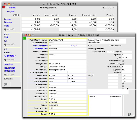The height and width of the screenshot is (121, 140).
Task: Click the empty Kostenstelle field
Action: (67, 58)
